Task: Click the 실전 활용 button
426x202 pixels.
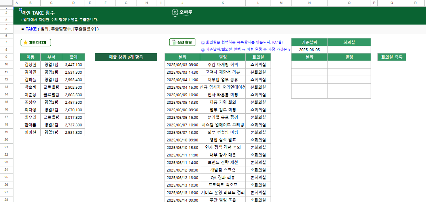Action: click(x=182, y=42)
